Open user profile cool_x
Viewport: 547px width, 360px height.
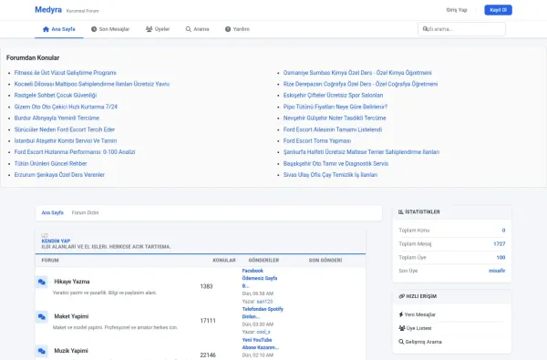[x=263, y=332]
